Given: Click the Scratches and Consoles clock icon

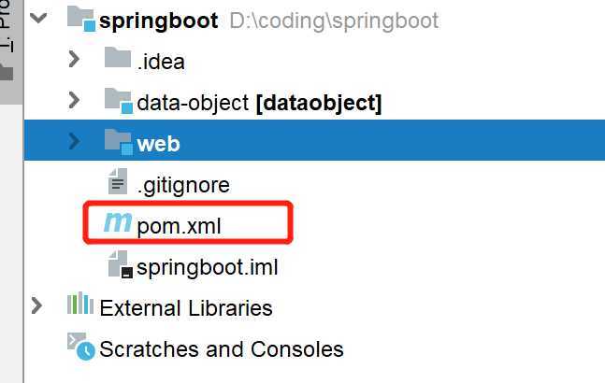Looking at the screenshot, I should 81,346.
